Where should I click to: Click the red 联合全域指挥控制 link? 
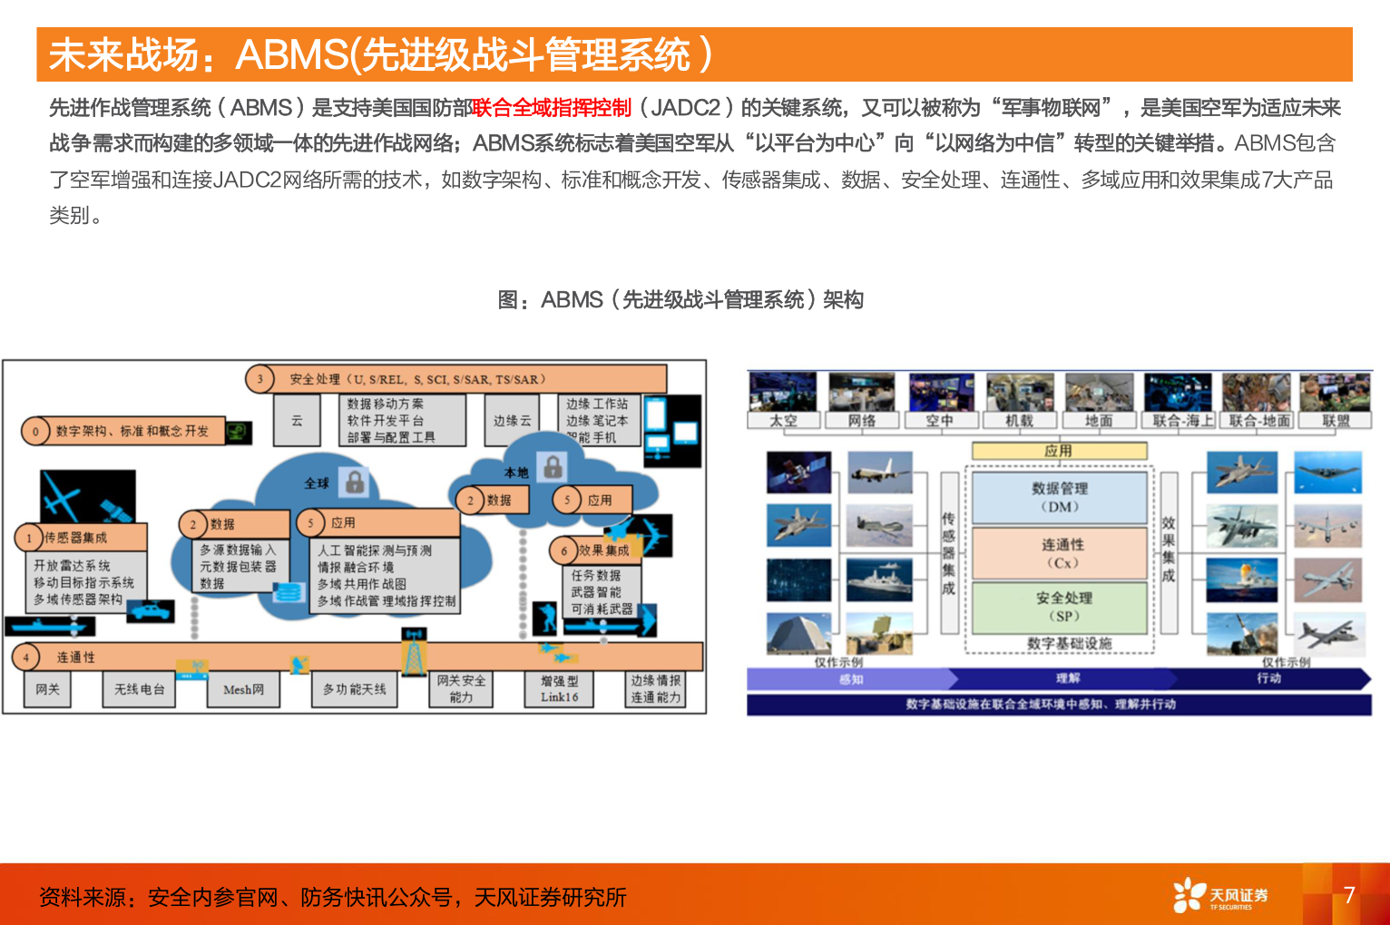click(x=552, y=106)
